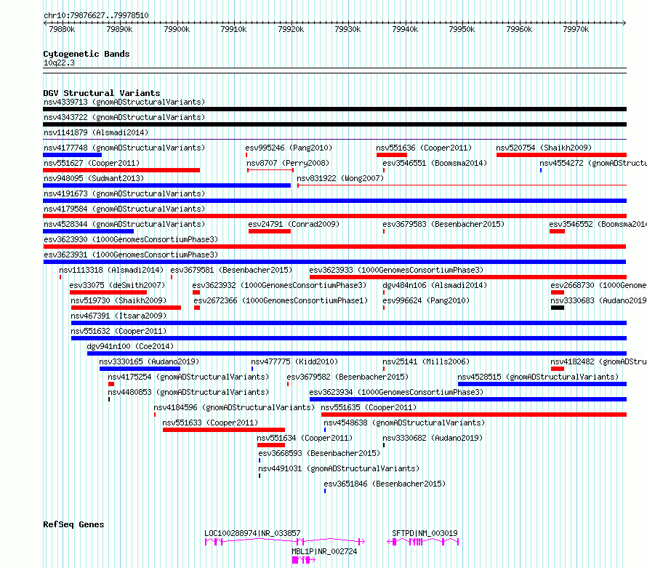Click the esv3623933 red variant bar
This screenshot has width=647, height=568.
(x=468, y=277)
